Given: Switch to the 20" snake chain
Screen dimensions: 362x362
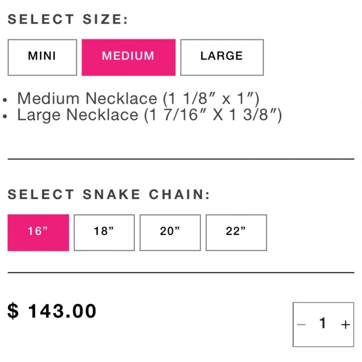Looking at the screenshot, I should point(170,232).
